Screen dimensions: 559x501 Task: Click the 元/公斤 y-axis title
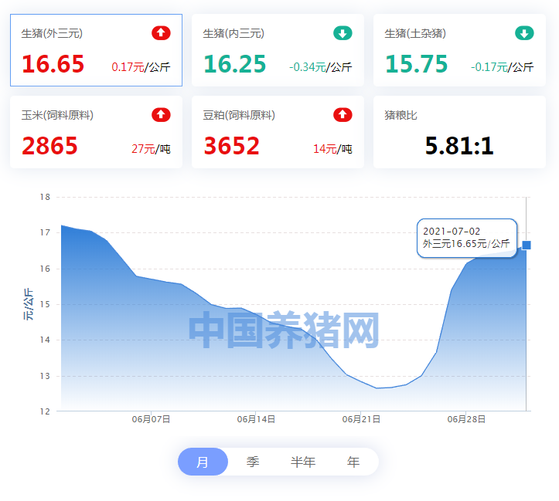[28, 304]
